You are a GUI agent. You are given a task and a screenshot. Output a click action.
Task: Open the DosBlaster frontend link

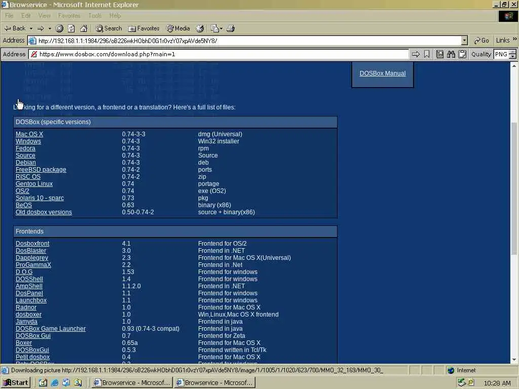click(x=31, y=251)
